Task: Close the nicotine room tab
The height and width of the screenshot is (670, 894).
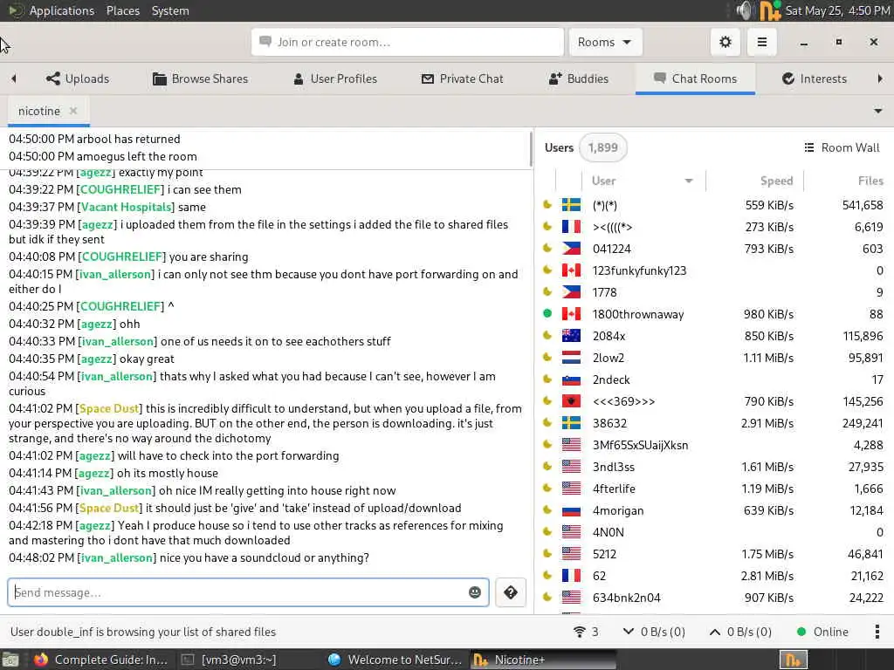Action: [73, 111]
